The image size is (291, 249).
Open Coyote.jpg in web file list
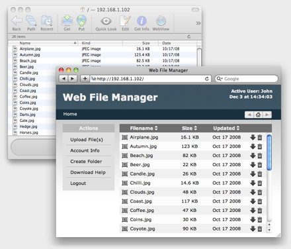pyautogui.click(x=142, y=229)
